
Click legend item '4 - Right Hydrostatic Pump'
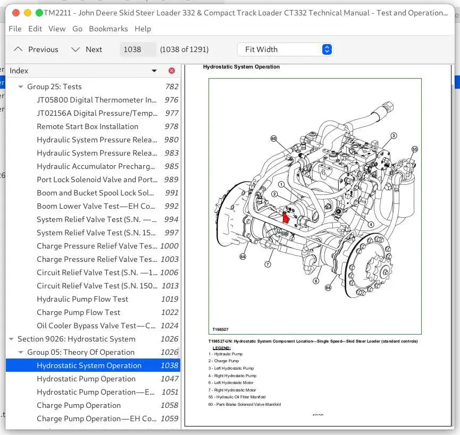pyautogui.click(x=232, y=376)
